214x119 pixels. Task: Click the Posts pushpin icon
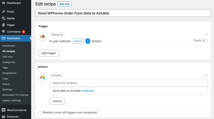(x=3, y=12)
